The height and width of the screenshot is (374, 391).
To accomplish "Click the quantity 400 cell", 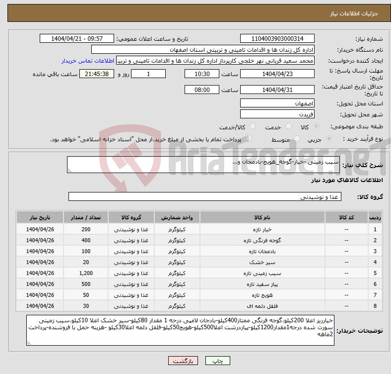I will point(86,240).
